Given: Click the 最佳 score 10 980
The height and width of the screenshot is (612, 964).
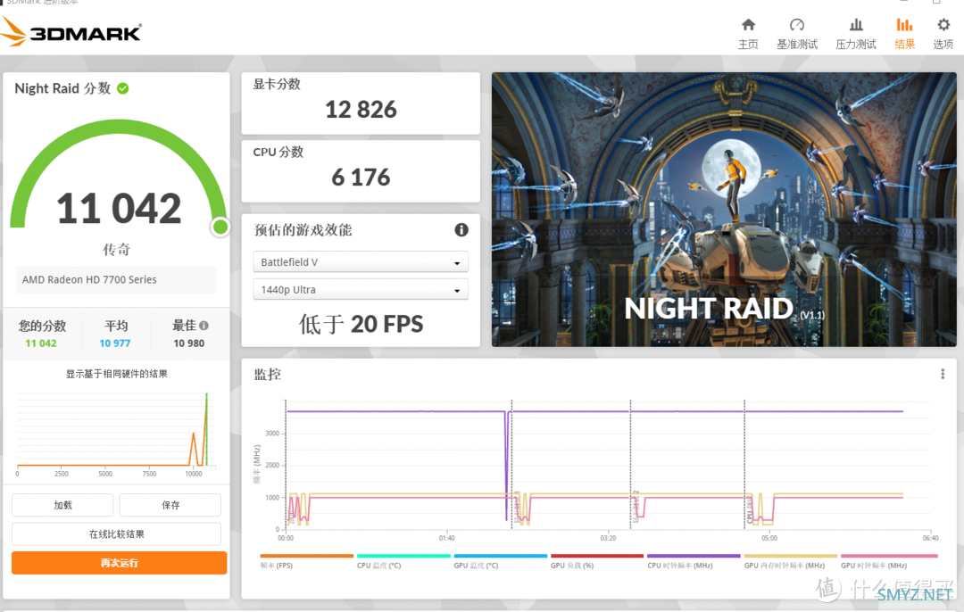Looking at the screenshot, I should click(188, 343).
